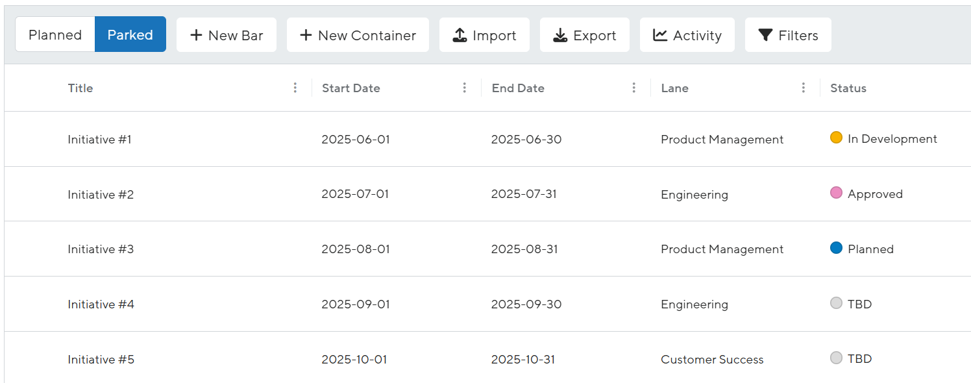Viewport: 971px width, 383px height.
Task: Open the Lane column three-dot menu
Action: [804, 88]
